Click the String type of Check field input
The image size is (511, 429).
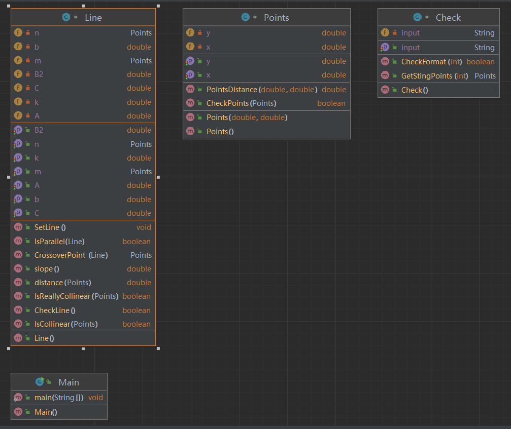(484, 33)
